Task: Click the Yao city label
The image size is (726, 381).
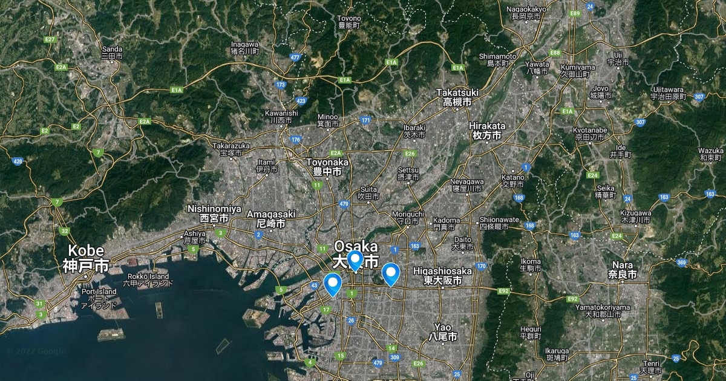Action: 442,331
